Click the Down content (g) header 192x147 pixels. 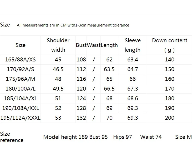[x=170, y=45]
